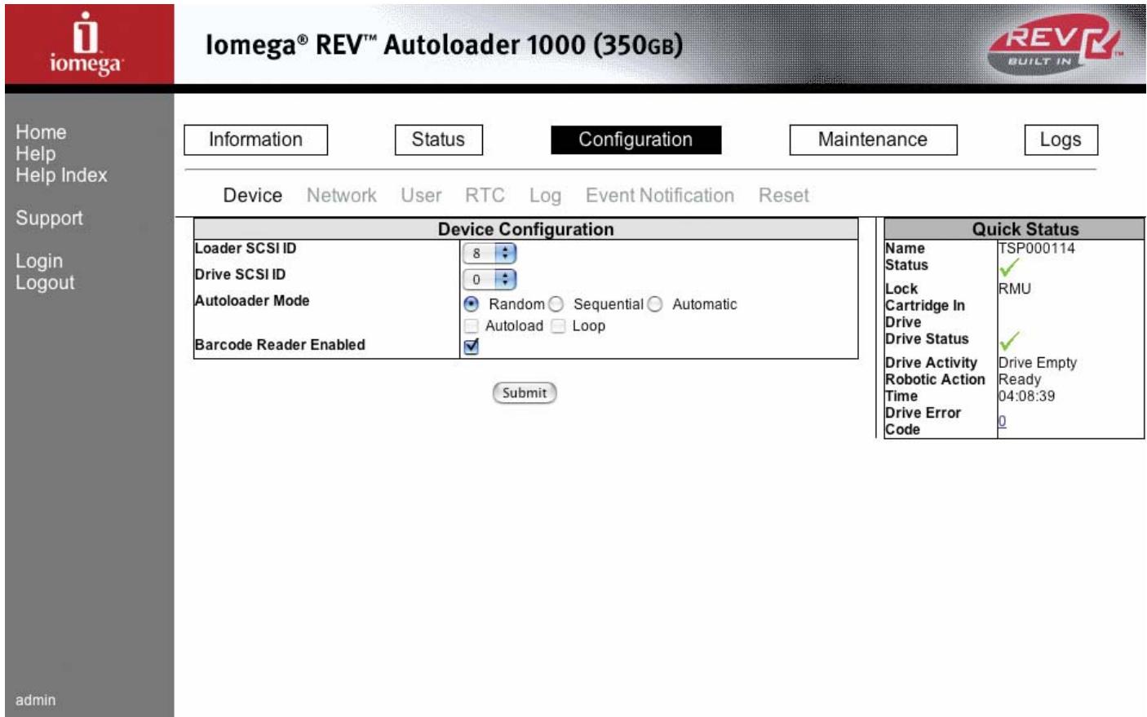The image size is (1147, 717).
Task: Click the Submit button
Action: click(x=525, y=393)
